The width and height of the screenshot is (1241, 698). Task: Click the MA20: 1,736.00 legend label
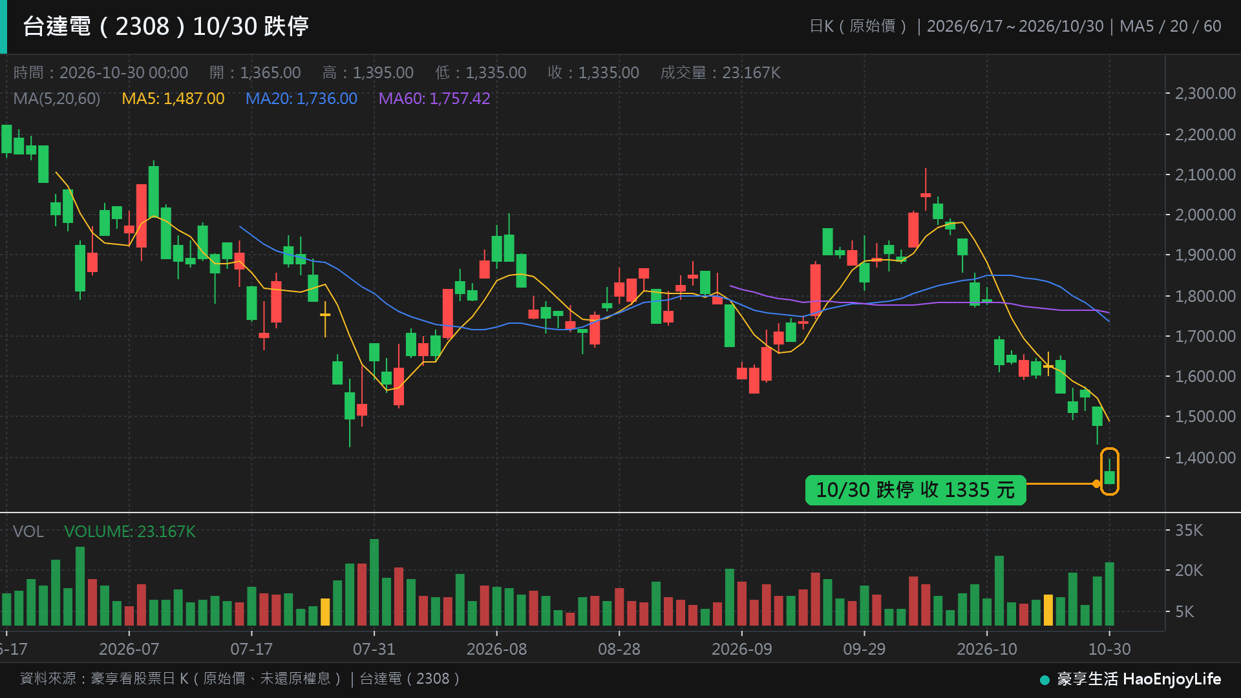301,99
